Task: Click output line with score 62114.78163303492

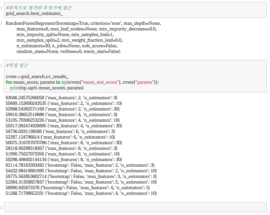Action: pos(80,165)
